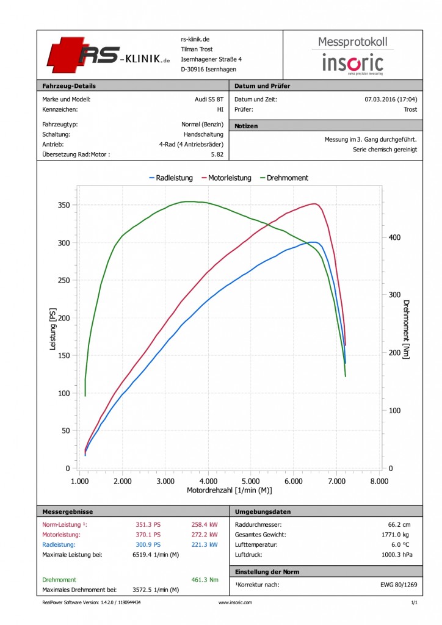The height and width of the screenshot is (625, 442).
Task: Click the Radleistung 300.9 PS value
Action: click(x=148, y=544)
